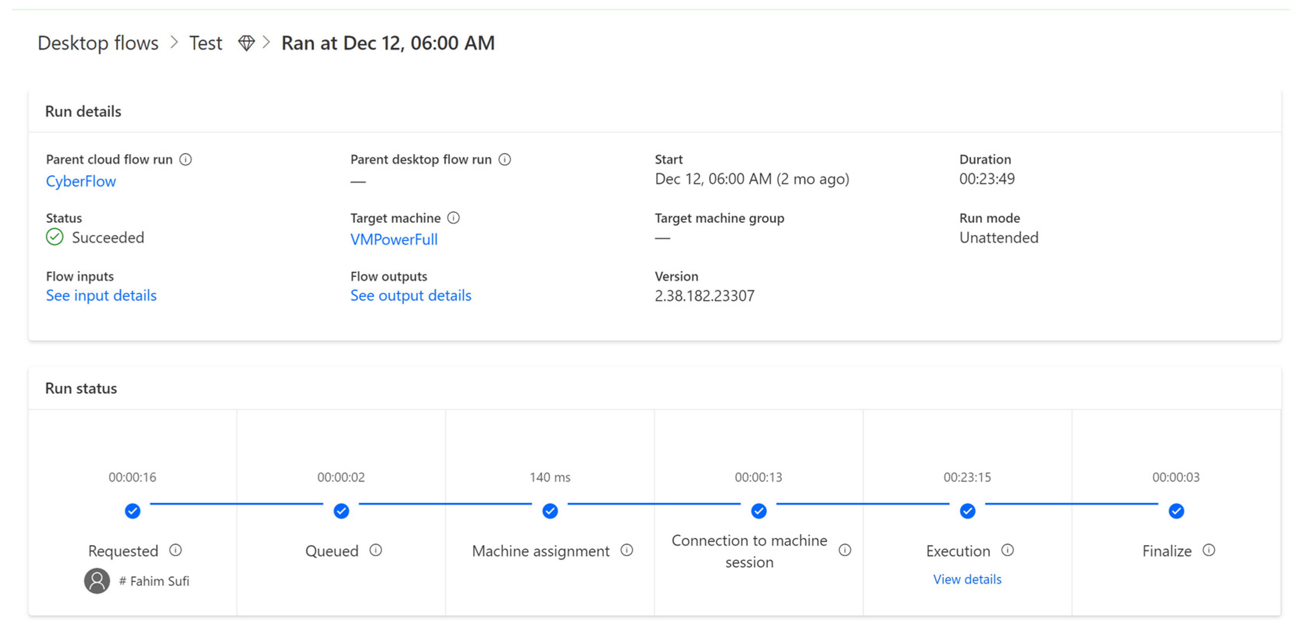Click info icon next to Machine assignment
This screenshot has width=1294, height=624.
tap(626, 550)
